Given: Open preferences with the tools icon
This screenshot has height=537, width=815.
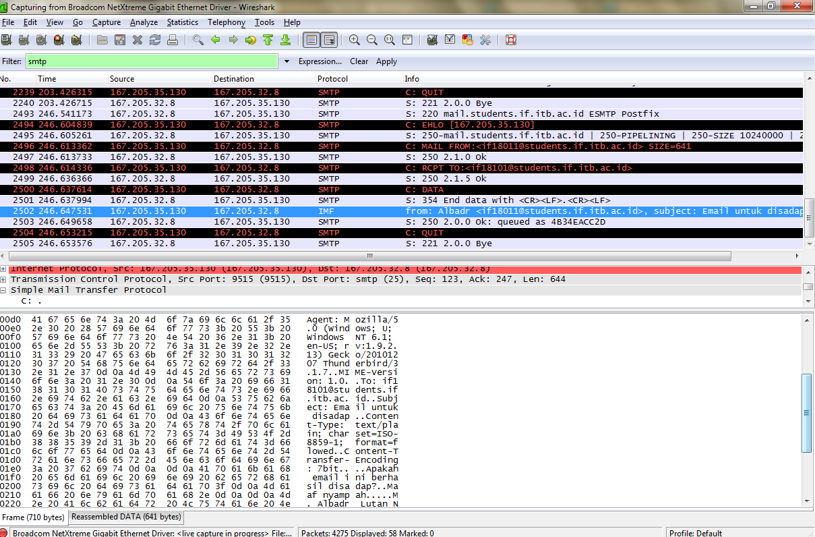Looking at the screenshot, I should click(x=485, y=40).
